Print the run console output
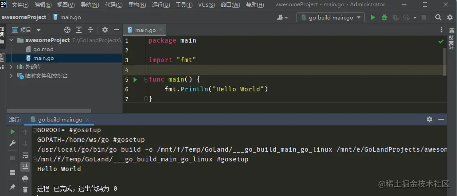Image resolution: width=457 pixels, height=196 pixels. (x=25, y=178)
